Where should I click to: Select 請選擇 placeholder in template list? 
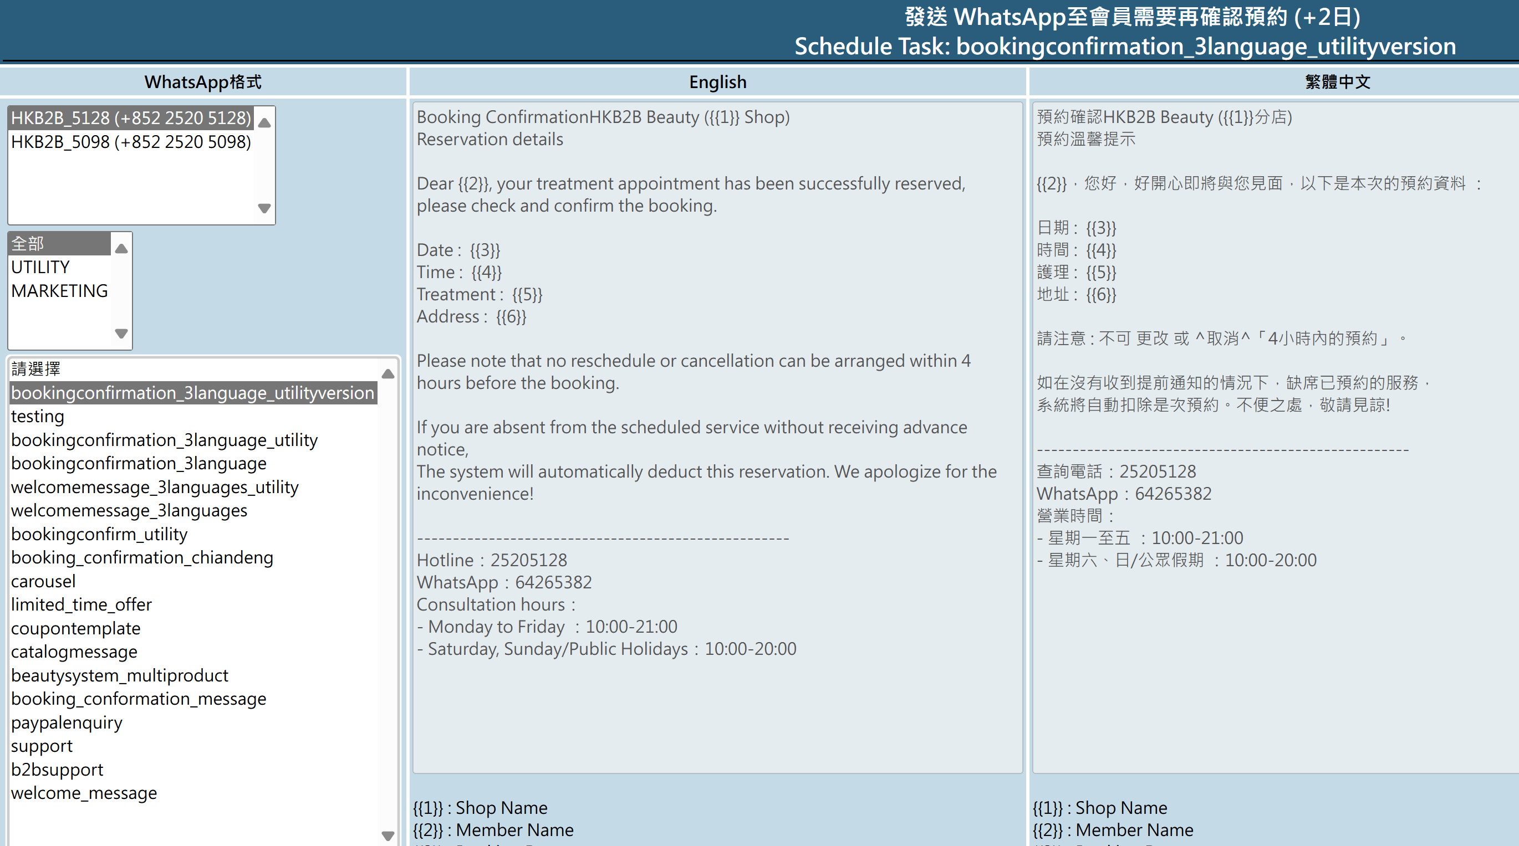[x=193, y=369]
